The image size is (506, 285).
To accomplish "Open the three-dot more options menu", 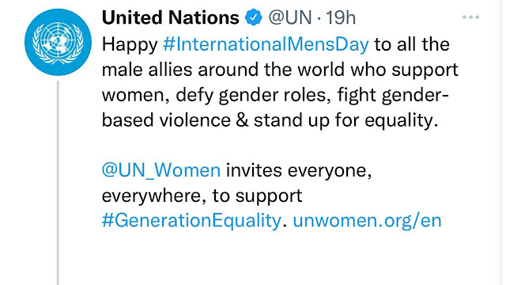I will click(470, 17).
